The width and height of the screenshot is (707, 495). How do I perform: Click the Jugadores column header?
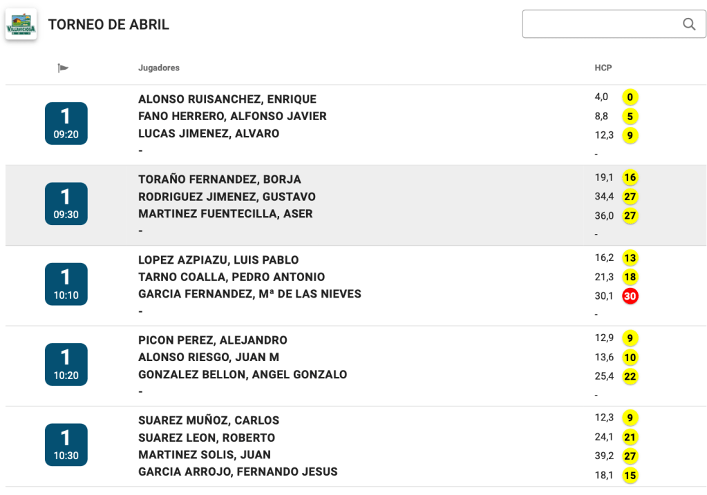coord(159,68)
